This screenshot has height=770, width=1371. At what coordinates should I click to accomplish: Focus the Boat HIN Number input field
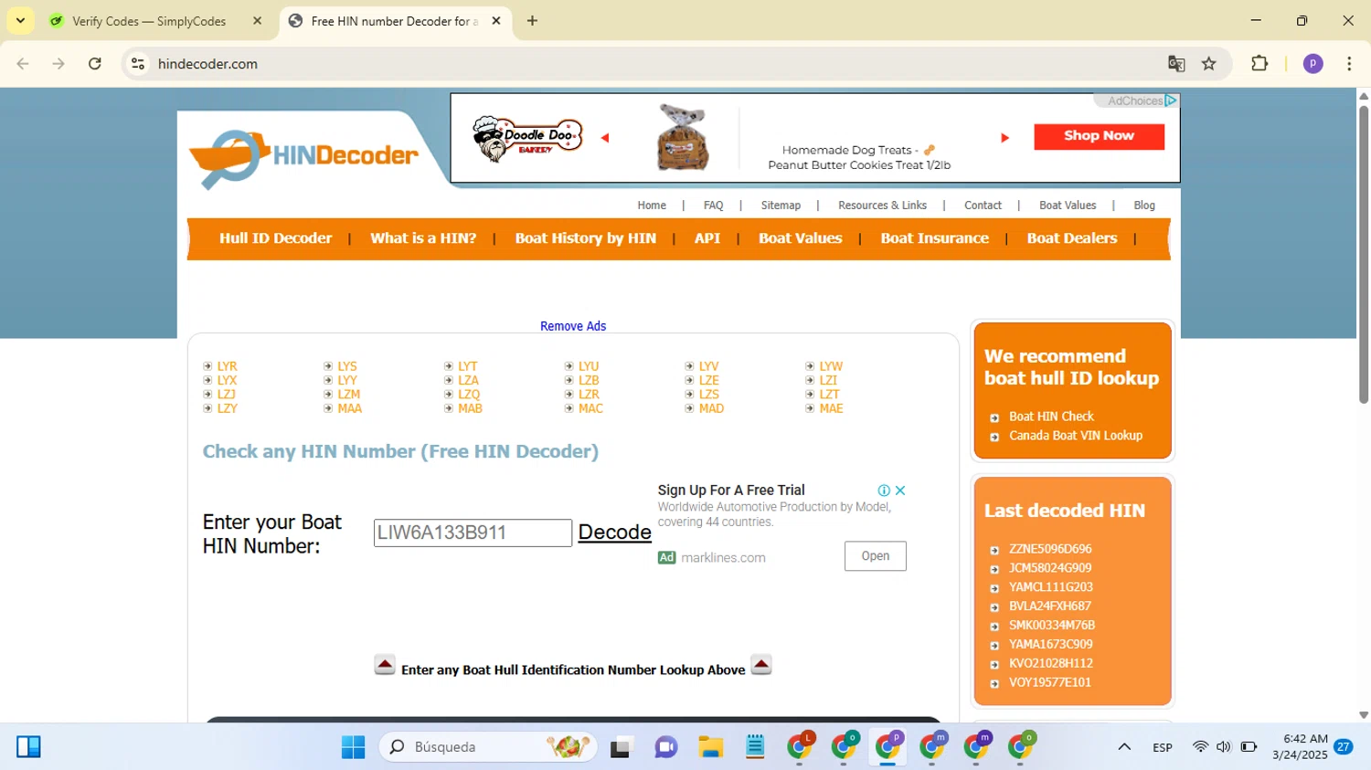[x=473, y=533]
